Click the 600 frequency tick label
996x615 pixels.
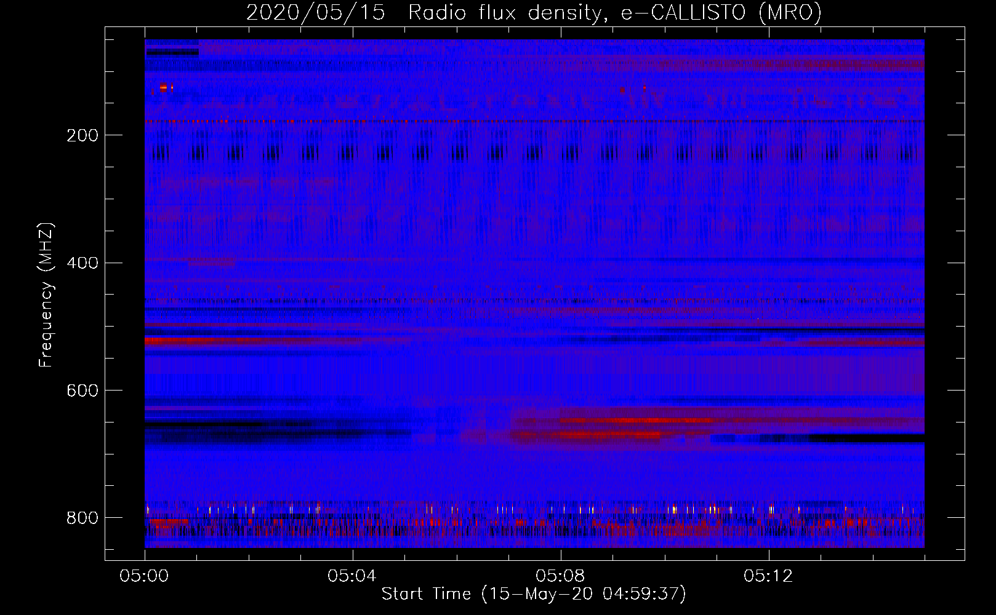coord(82,391)
